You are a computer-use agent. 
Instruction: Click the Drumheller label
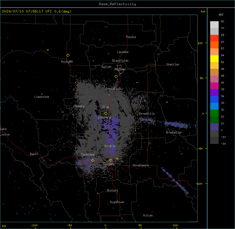tap(174, 132)
